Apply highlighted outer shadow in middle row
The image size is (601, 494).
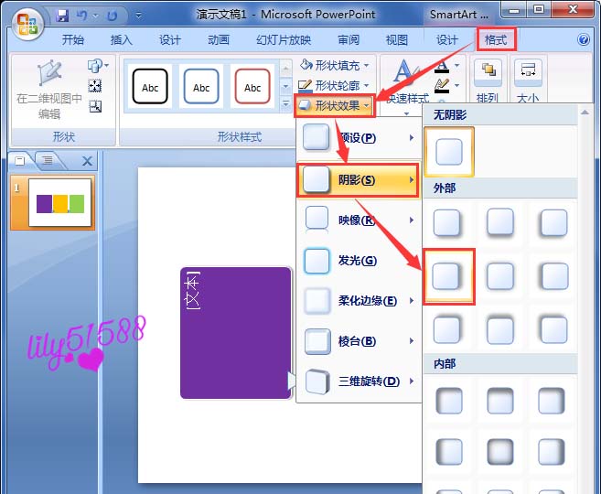(448, 276)
